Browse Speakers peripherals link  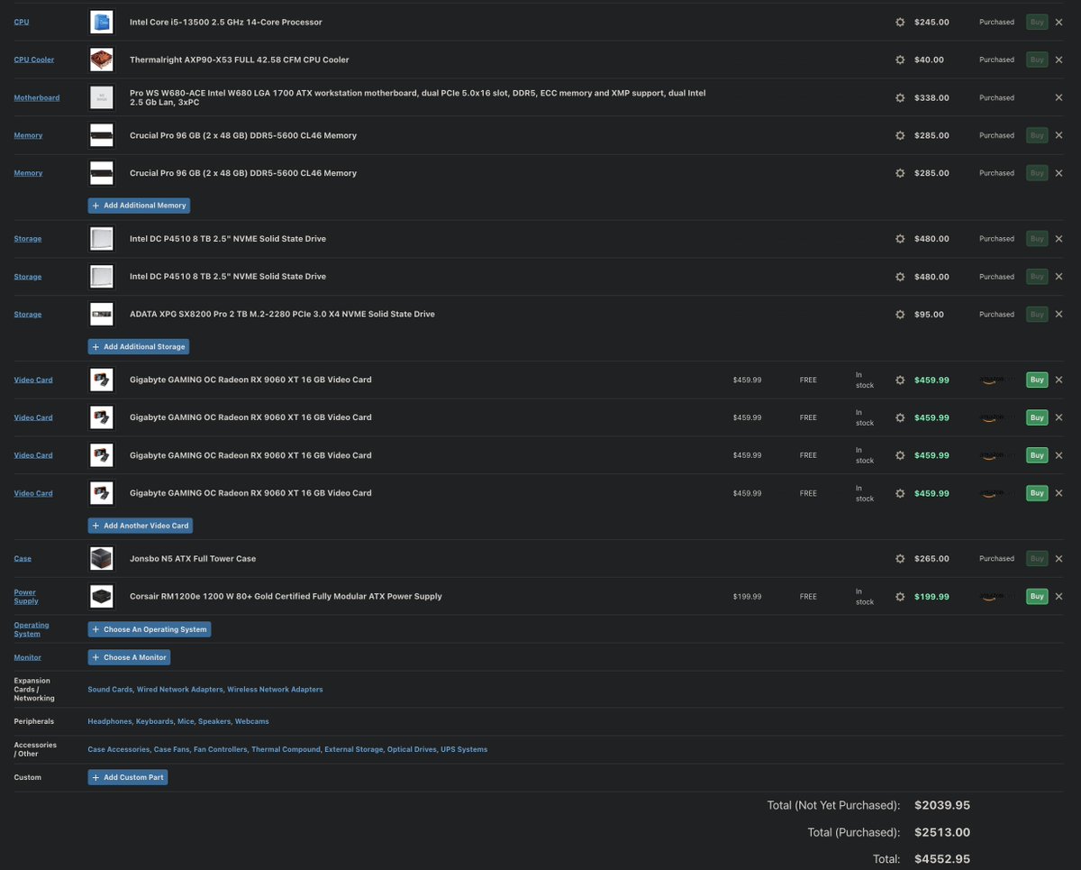click(213, 721)
